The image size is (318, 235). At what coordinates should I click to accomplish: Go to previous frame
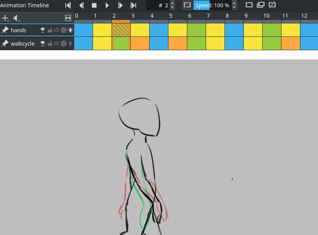(81, 5)
